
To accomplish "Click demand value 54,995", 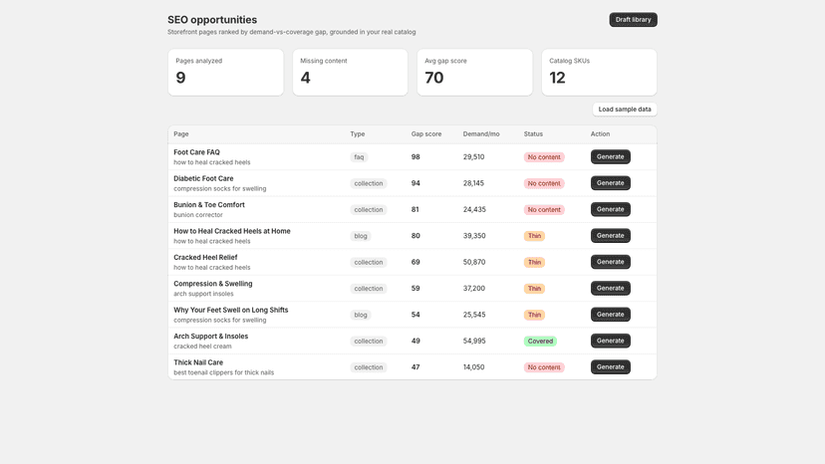I will point(474,341).
